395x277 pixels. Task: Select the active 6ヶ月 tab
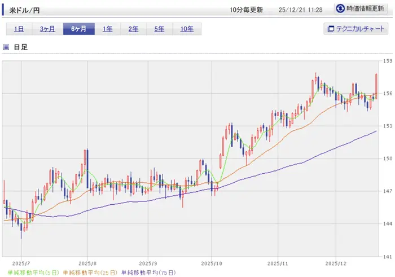78,29
